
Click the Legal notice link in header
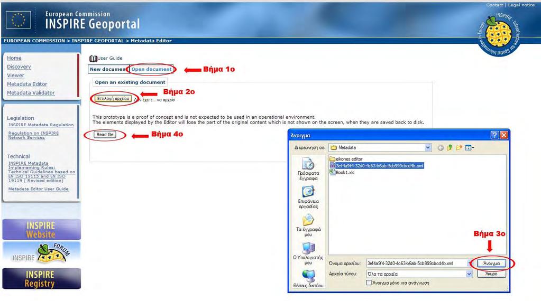click(521, 5)
